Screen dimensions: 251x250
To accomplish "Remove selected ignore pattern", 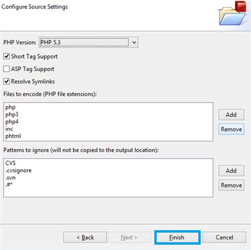I will (231, 185).
